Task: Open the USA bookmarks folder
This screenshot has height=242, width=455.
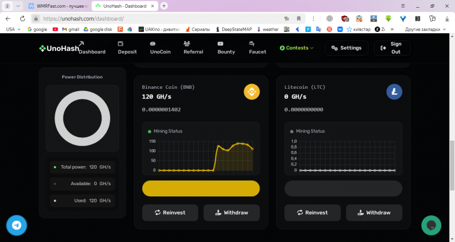Action: tap(13, 29)
